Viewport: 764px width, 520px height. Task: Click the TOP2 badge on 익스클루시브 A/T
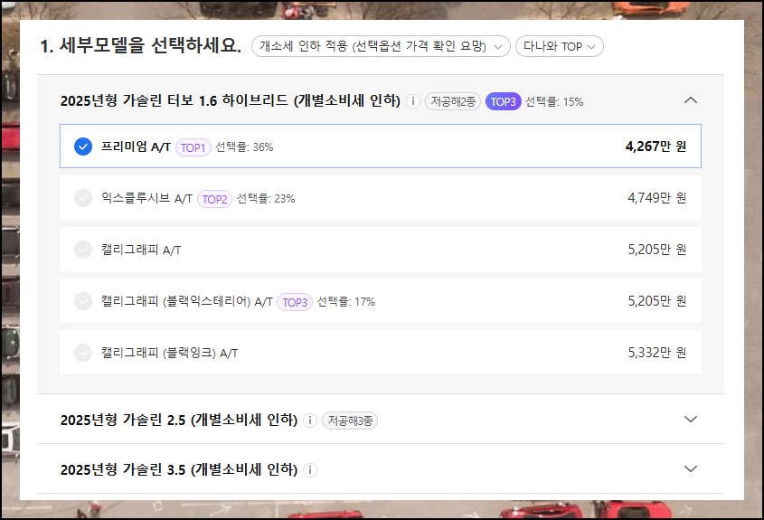(x=214, y=199)
